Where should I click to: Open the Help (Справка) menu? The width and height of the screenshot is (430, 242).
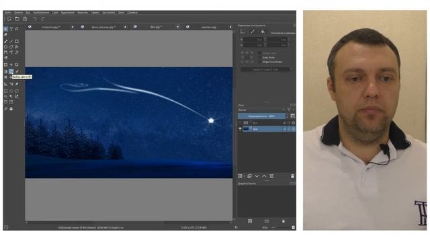pos(132,13)
